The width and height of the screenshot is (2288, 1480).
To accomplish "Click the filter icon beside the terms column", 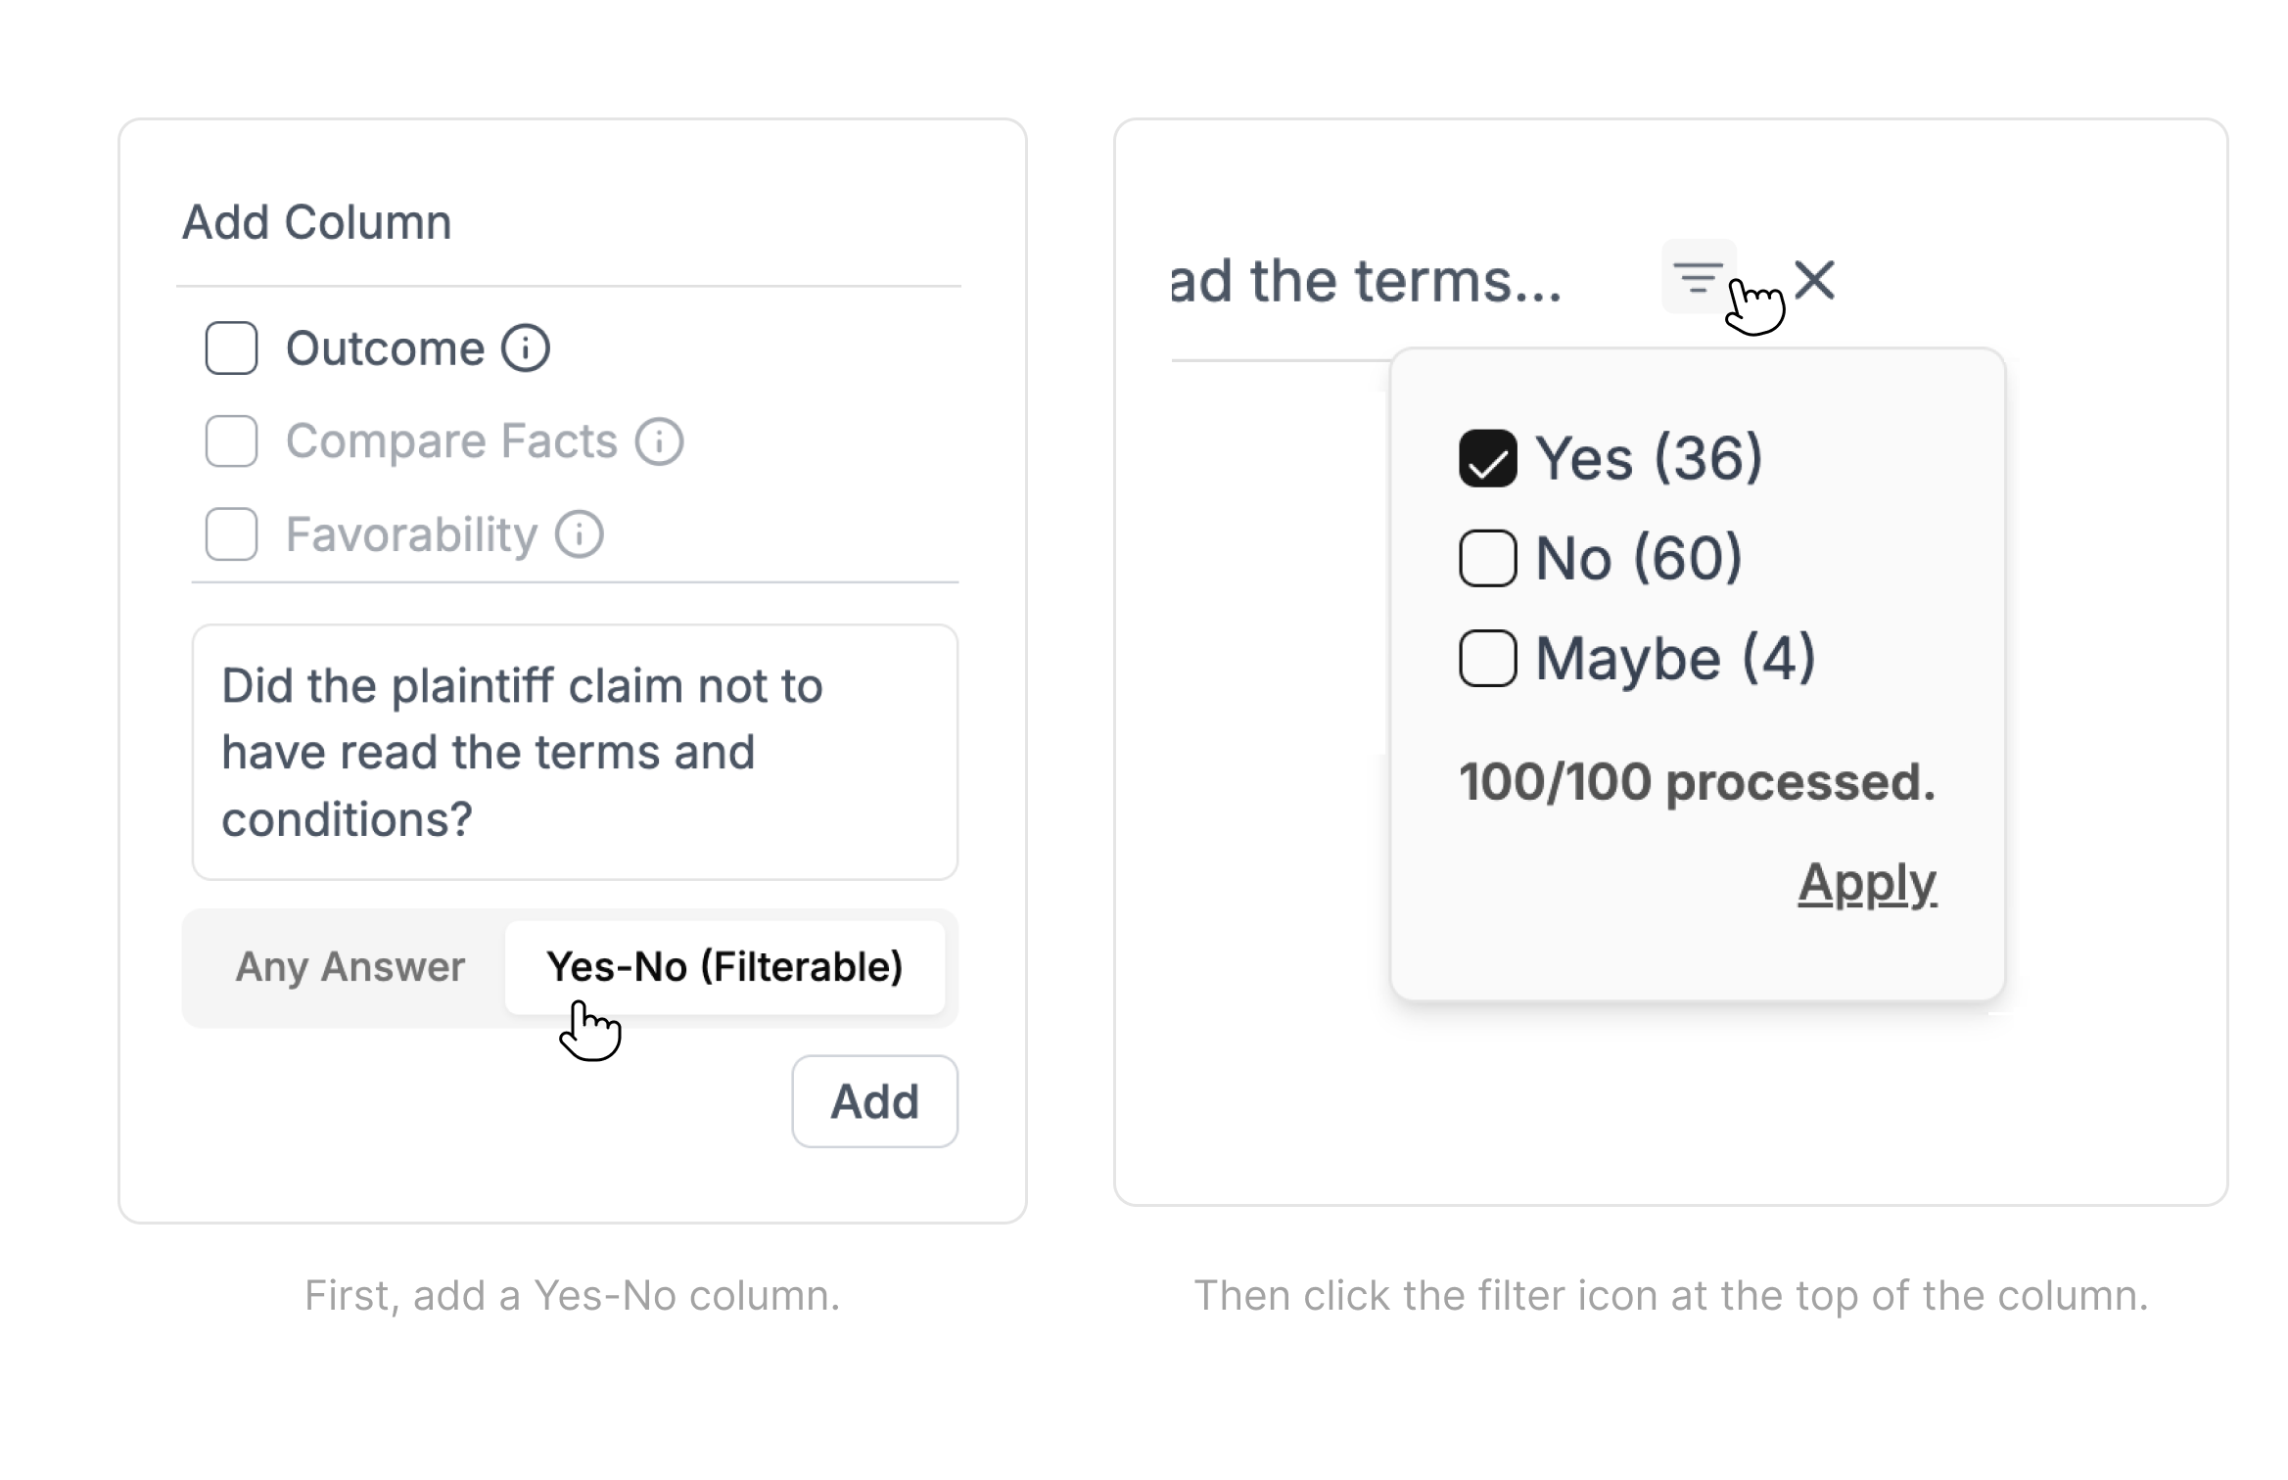I will [1699, 277].
